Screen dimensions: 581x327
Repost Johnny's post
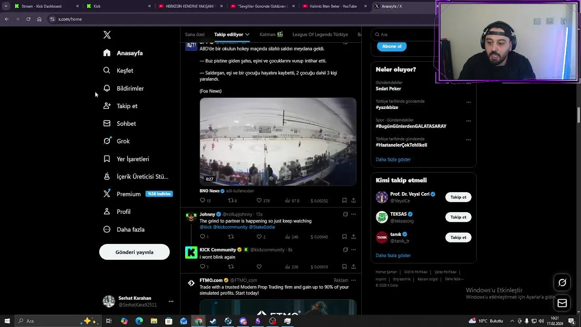231,237
